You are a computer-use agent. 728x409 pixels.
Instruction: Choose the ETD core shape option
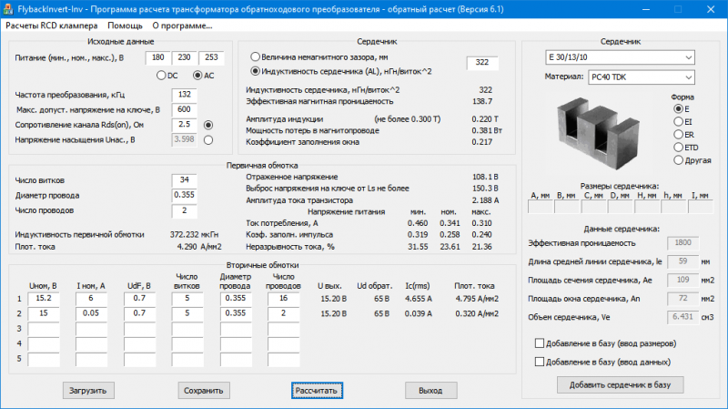click(678, 147)
